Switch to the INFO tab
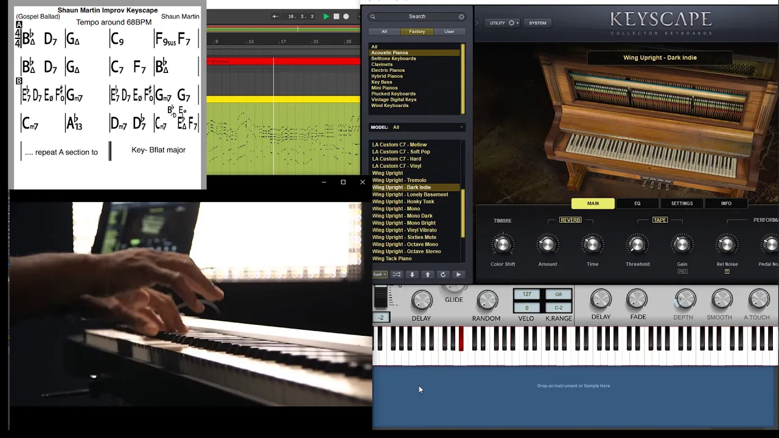The image size is (779, 438). click(726, 203)
